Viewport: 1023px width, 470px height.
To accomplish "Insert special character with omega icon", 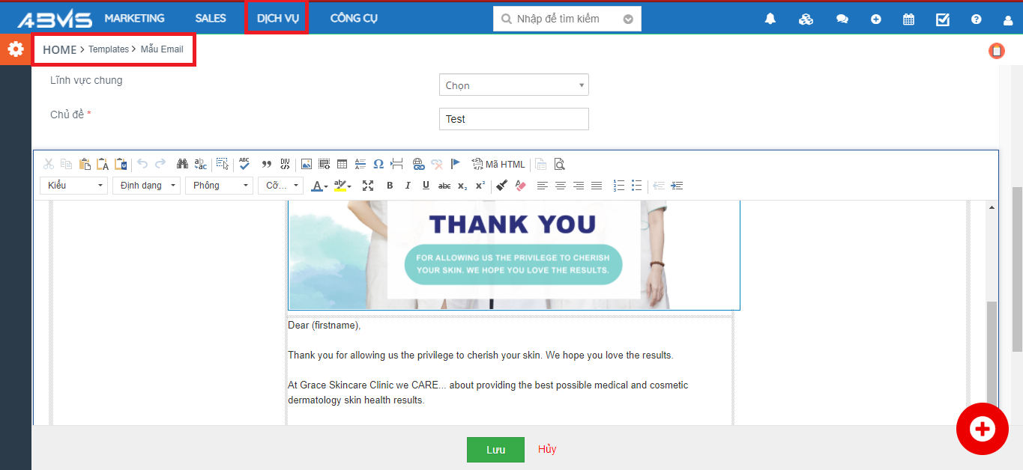I will coord(378,164).
